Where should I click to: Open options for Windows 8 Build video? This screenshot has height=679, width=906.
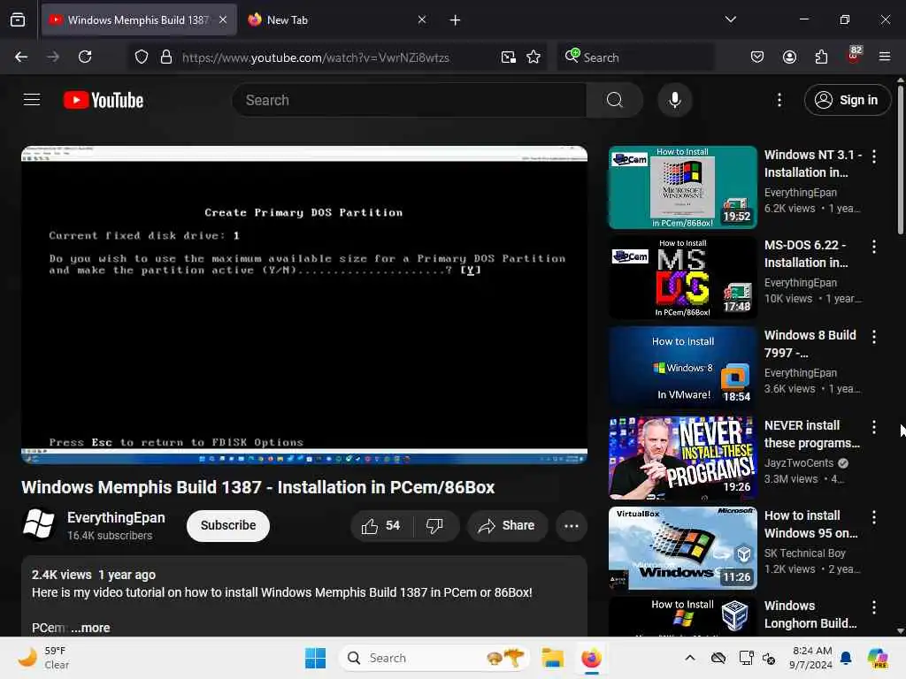874,337
